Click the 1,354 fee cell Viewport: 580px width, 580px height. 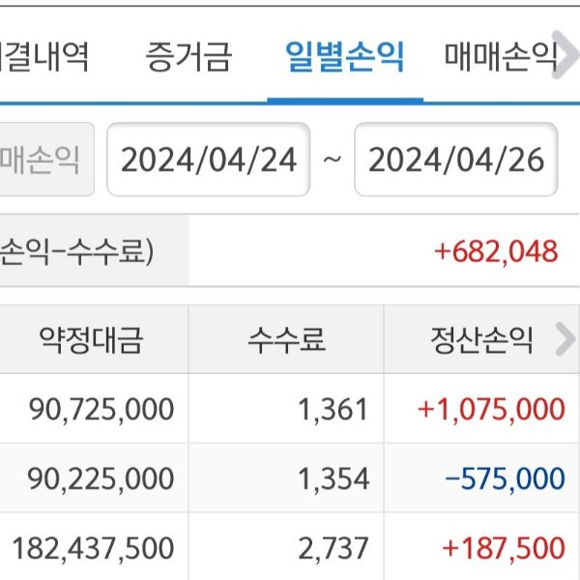coord(334,478)
